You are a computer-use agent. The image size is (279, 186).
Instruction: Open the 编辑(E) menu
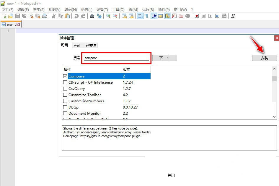23,10
